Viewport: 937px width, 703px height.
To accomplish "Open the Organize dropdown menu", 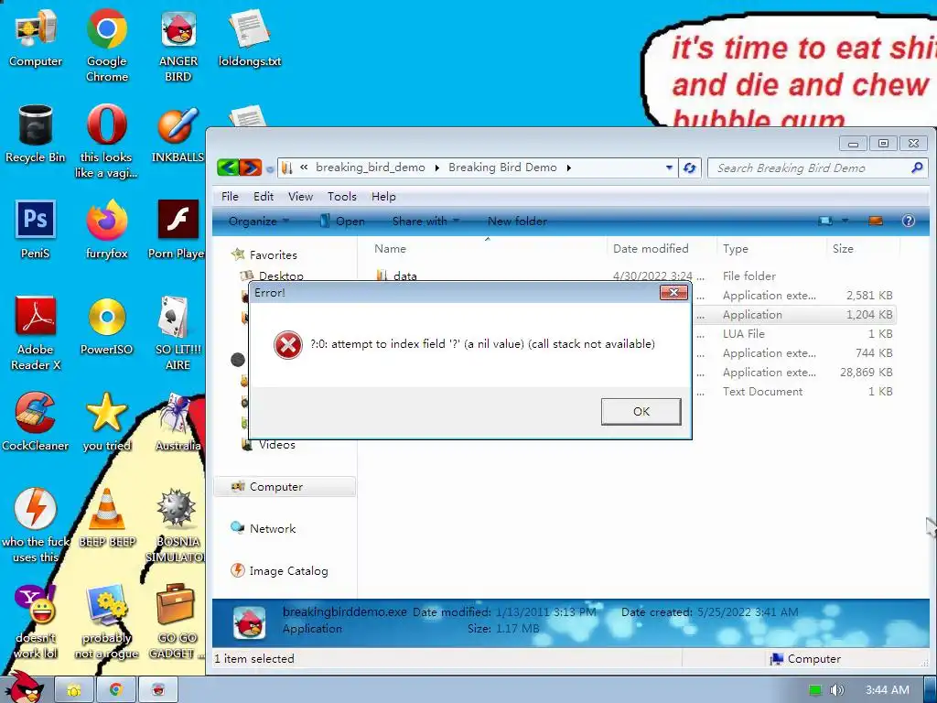I will pyautogui.click(x=258, y=222).
